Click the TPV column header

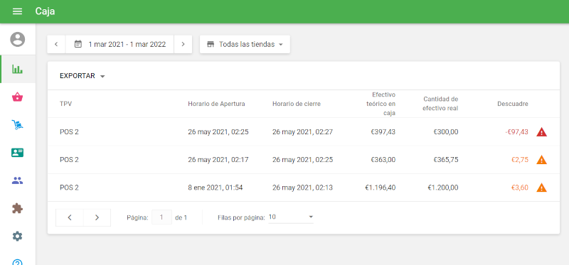tap(65, 104)
